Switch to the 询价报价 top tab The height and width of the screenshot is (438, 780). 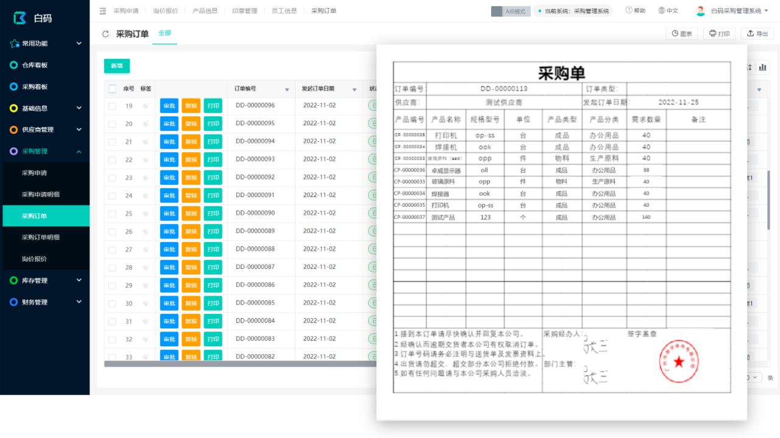coord(165,11)
